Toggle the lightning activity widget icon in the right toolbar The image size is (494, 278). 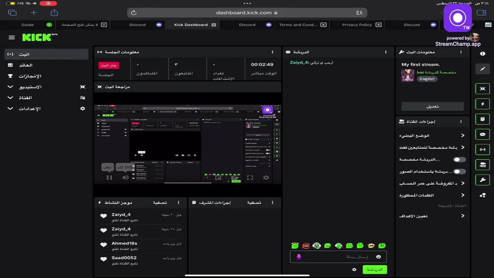(482, 104)
